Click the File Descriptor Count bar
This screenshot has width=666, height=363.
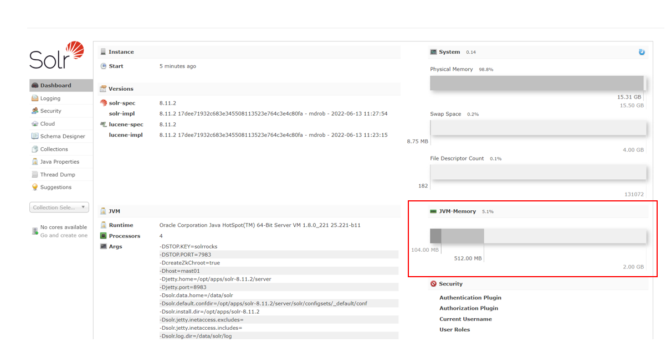coord(538,172)
